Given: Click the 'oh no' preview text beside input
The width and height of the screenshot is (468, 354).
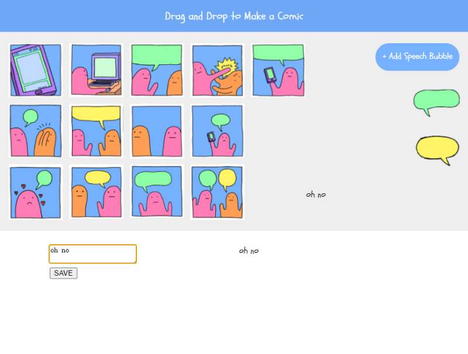Looking at the screenshot, I should [x=249, y=251].
